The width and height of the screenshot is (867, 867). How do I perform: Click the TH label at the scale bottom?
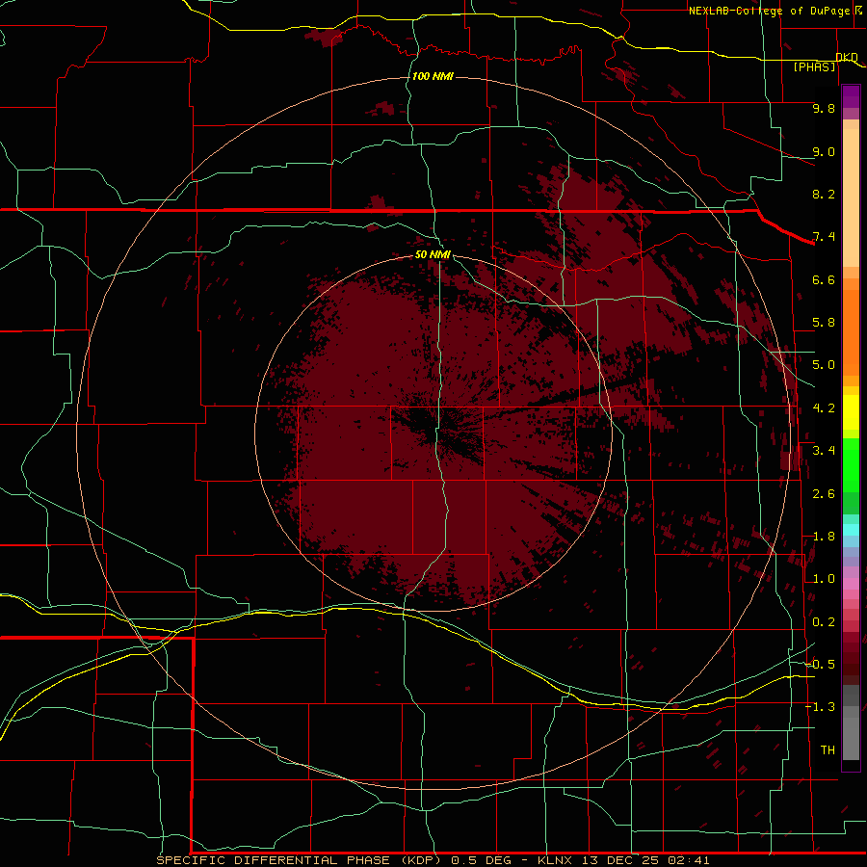click(x=828, y=750)
